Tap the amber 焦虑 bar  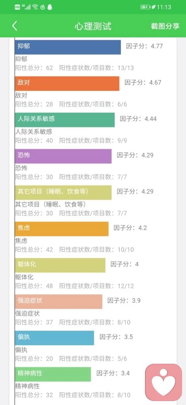tap(62, 229)
